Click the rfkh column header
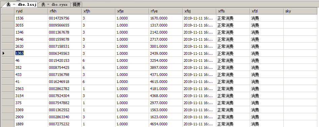 [65, 11]
